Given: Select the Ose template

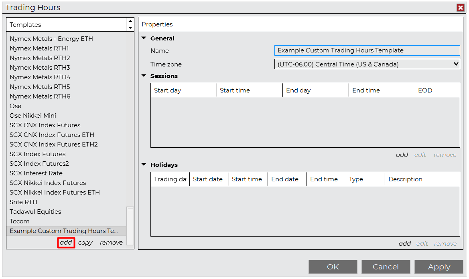Looking at the screenshot, I should [x=15, y=106].
